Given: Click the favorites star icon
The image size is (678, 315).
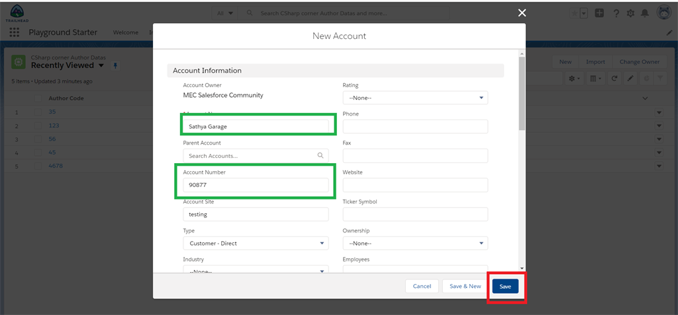Looking at the screenshot, I should [575, 13].
